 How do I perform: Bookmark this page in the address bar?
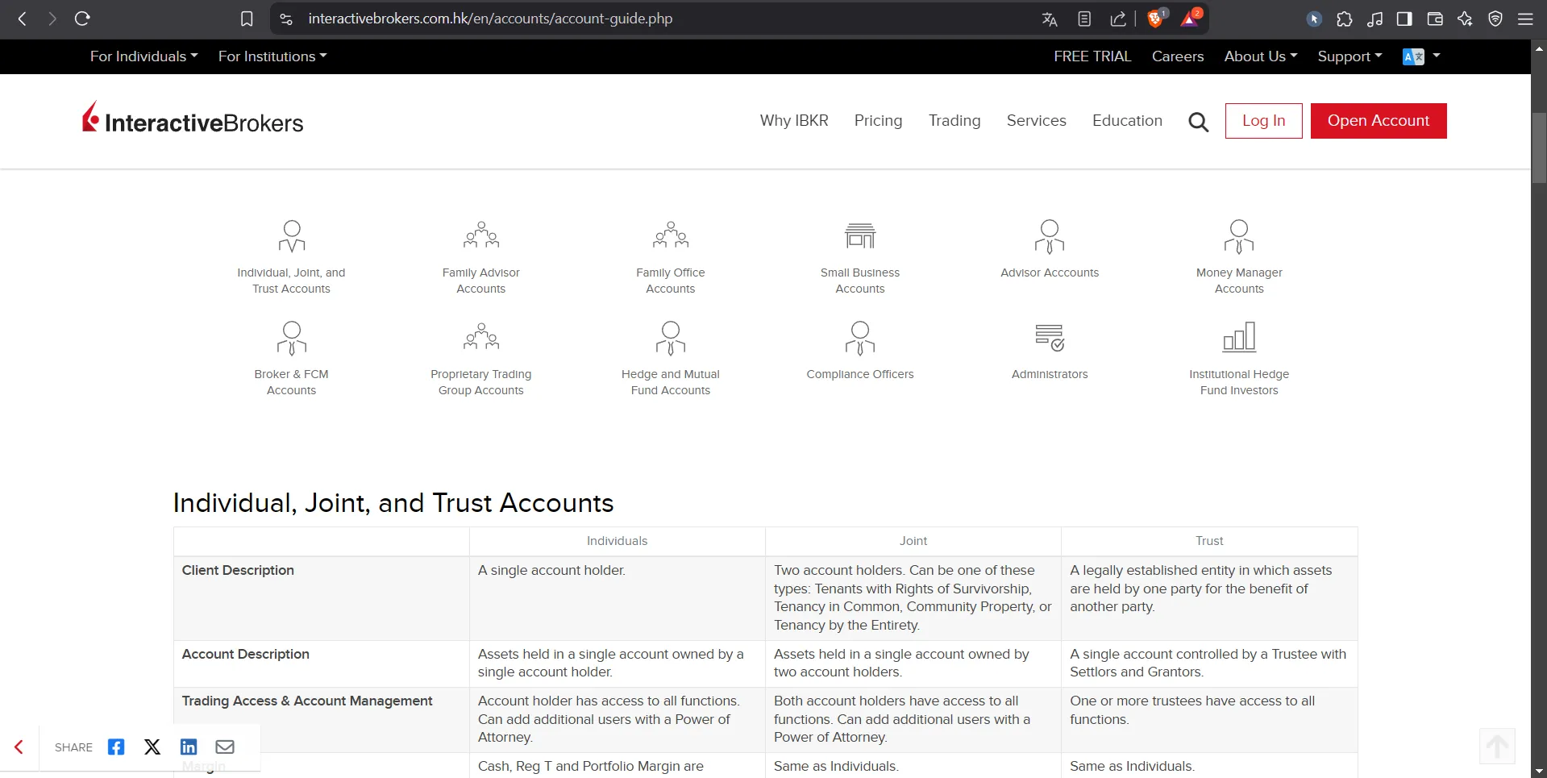point(247,19)
